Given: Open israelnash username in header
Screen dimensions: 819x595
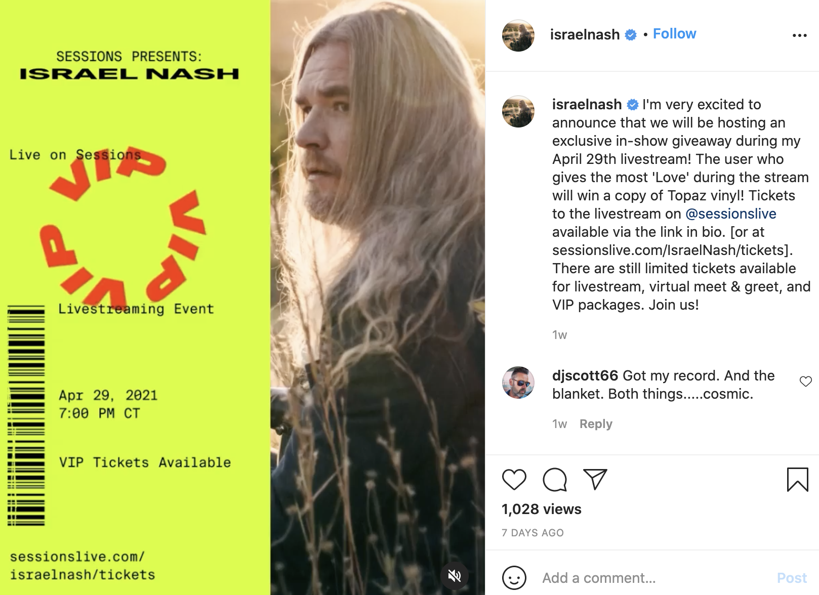Looking at the screenshot, I should click(x=585, y=34).
